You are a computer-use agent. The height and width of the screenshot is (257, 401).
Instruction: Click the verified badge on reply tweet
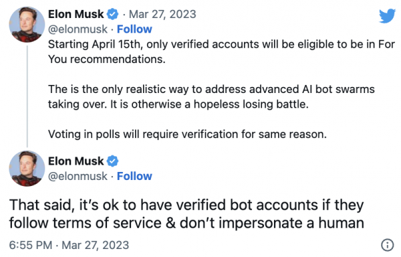pos(112,161)
